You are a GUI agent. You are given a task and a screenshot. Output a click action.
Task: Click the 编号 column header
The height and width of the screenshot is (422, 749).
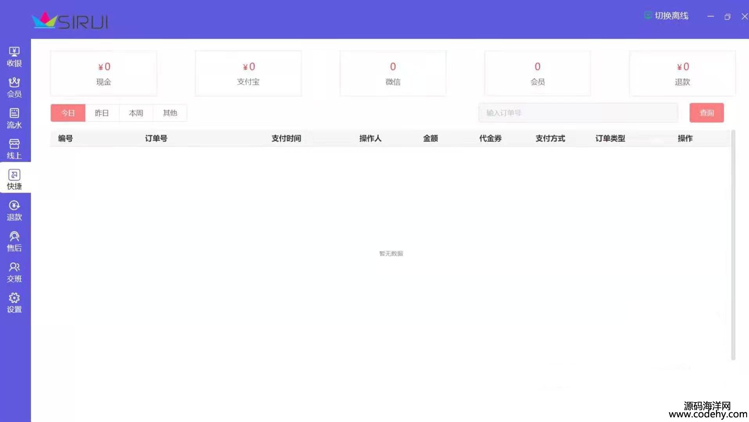(x=65, y=138)
